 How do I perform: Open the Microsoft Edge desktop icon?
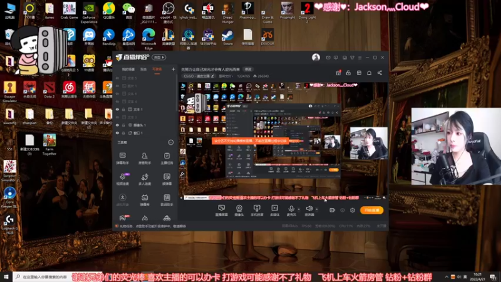click(148, 39)
